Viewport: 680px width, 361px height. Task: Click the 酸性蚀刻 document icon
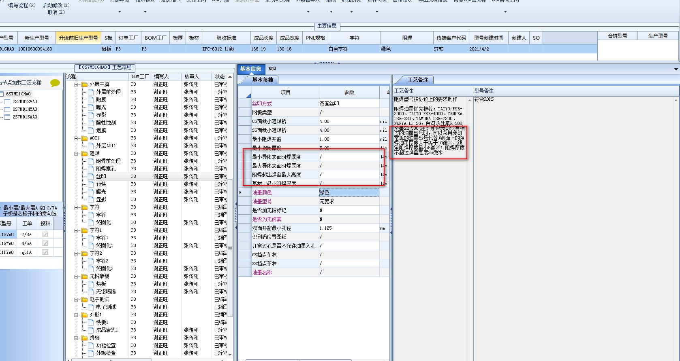91,123
